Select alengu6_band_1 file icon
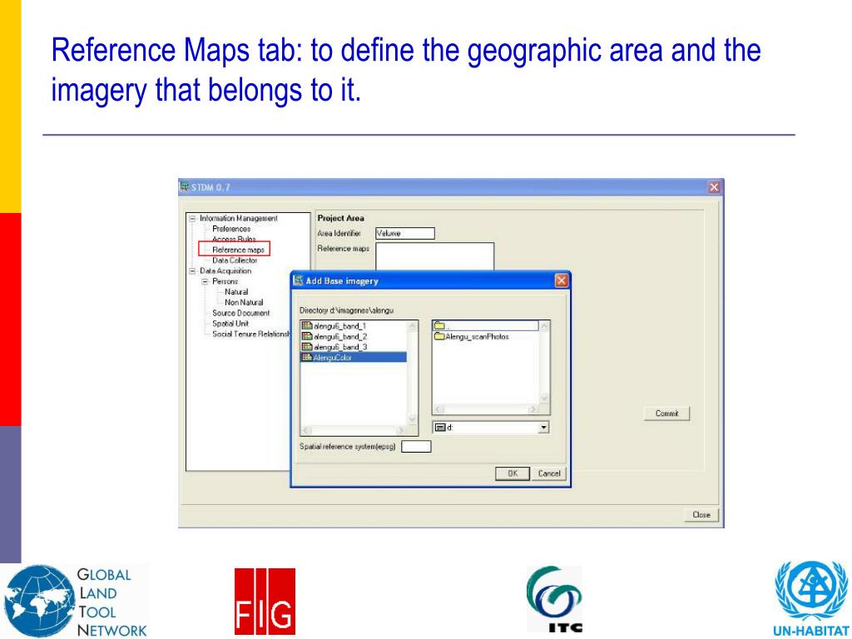This screenshot has height=639, width=852. 307,326
